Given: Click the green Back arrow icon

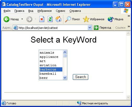Looking at the screenshot, I should point(7,19).
